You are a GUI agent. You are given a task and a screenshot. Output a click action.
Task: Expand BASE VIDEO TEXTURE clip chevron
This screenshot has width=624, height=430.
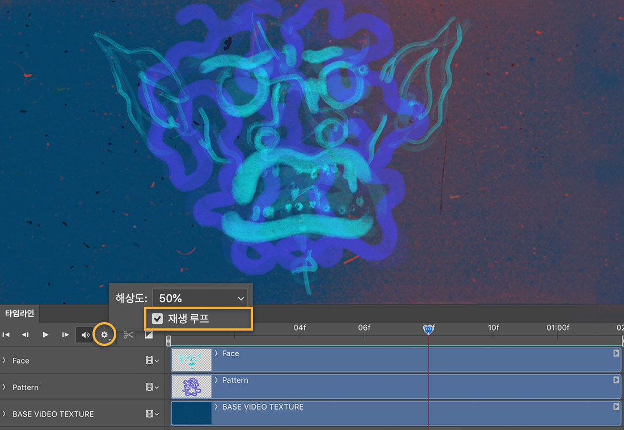(x=216, y=407)
